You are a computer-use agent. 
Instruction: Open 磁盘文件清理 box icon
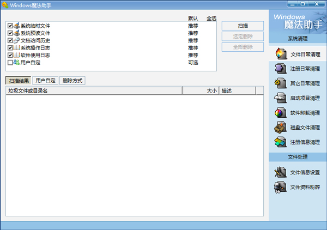[281, 128]
